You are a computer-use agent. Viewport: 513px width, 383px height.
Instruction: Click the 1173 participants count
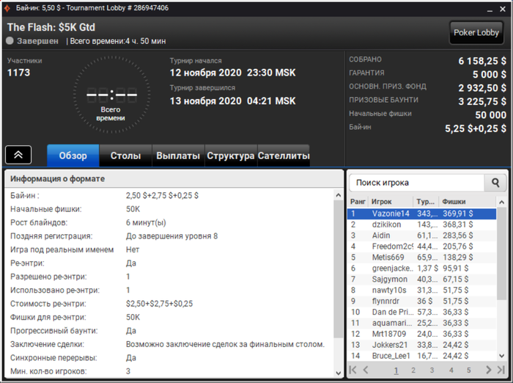pos(18,73)
